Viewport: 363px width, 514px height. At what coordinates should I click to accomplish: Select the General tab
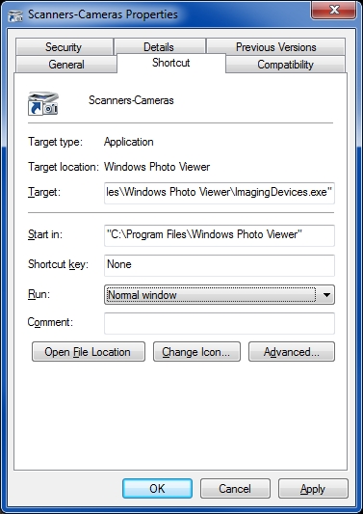pyautogui.click(x=66, y=65)
